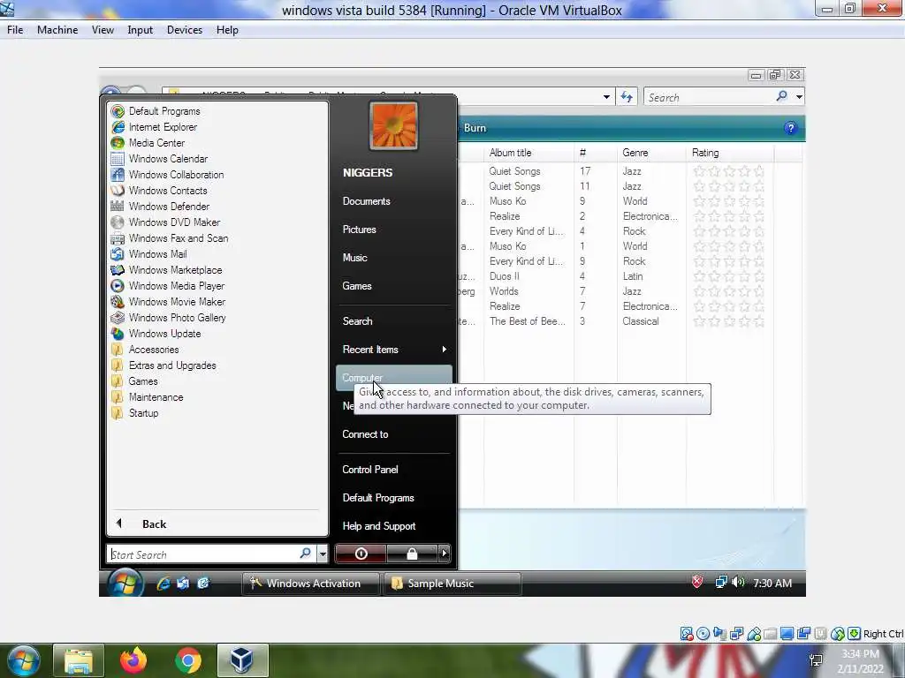Click the VirtualBox display indicator icon
The height and width of the screenshot is (678, 905).
click(787, 634)
